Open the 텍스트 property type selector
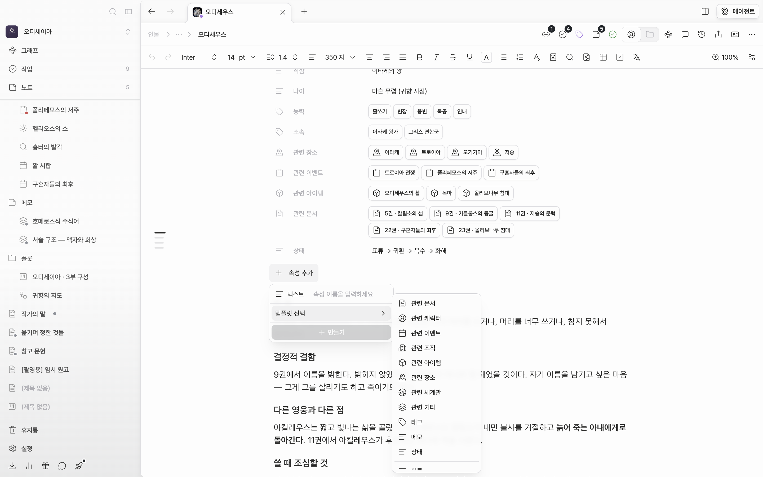Image resolution: width=763 pixels, height=477 pixels. tap(290, 294)
